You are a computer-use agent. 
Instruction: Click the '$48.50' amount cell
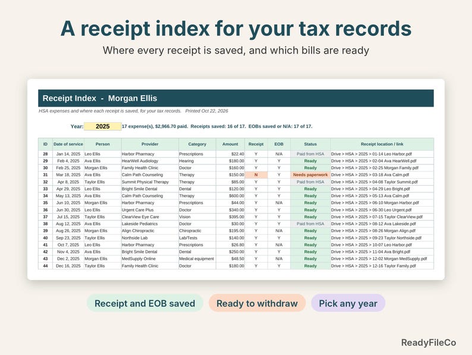(x=230, y=259)
